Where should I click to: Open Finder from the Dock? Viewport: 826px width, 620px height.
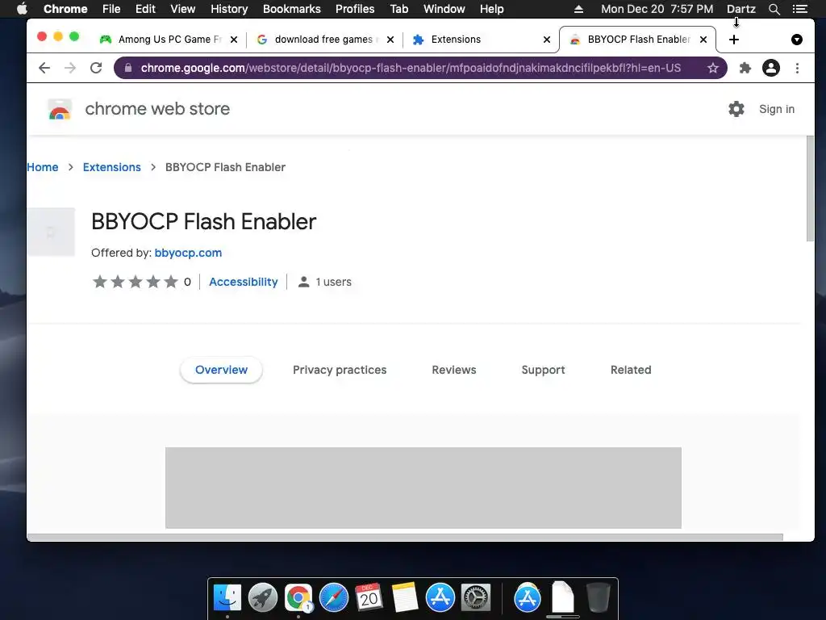click(x=227, y=598)
